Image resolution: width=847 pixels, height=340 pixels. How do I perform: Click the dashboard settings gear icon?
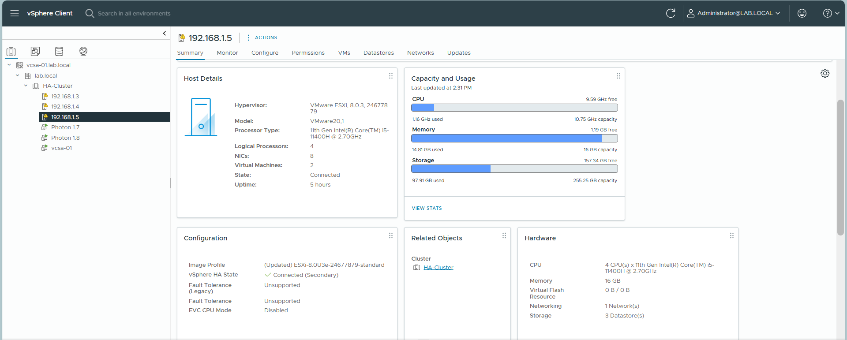tap(825, 74)
